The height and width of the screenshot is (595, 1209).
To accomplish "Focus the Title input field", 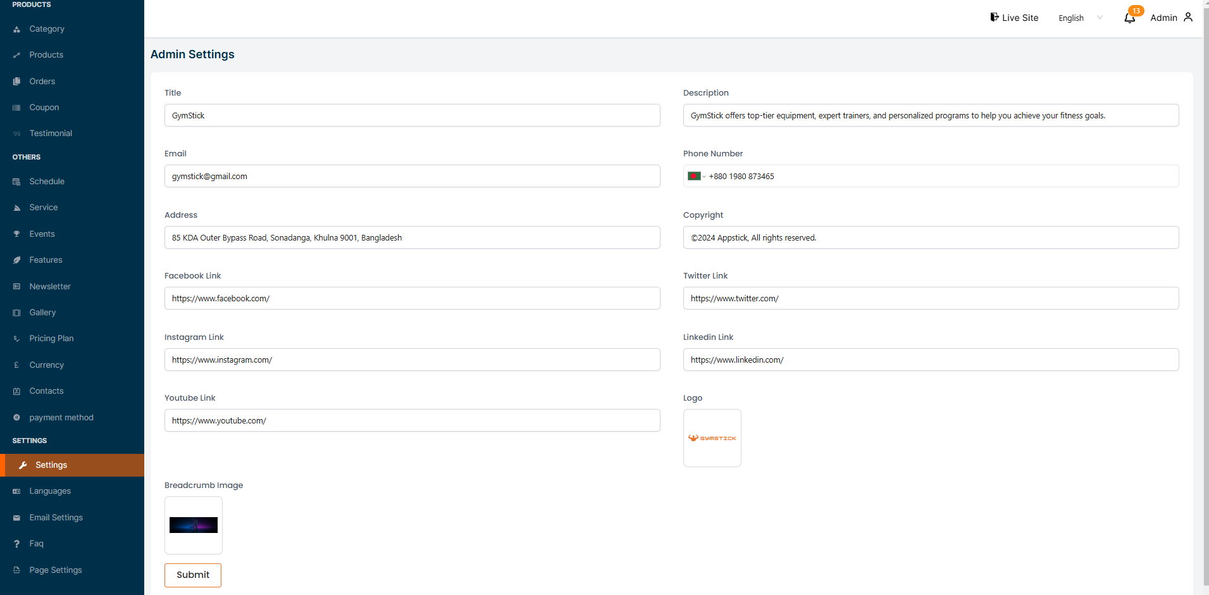I will [412, 116].
